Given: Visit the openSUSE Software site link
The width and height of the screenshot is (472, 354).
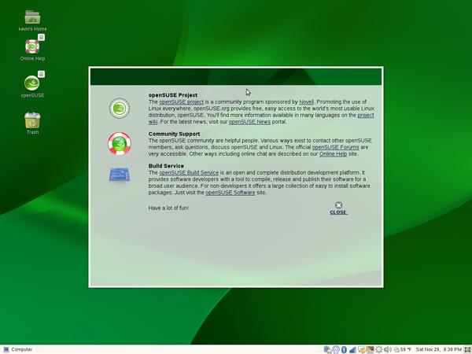Looking at the screenshot, I should (x=230, y=193).
